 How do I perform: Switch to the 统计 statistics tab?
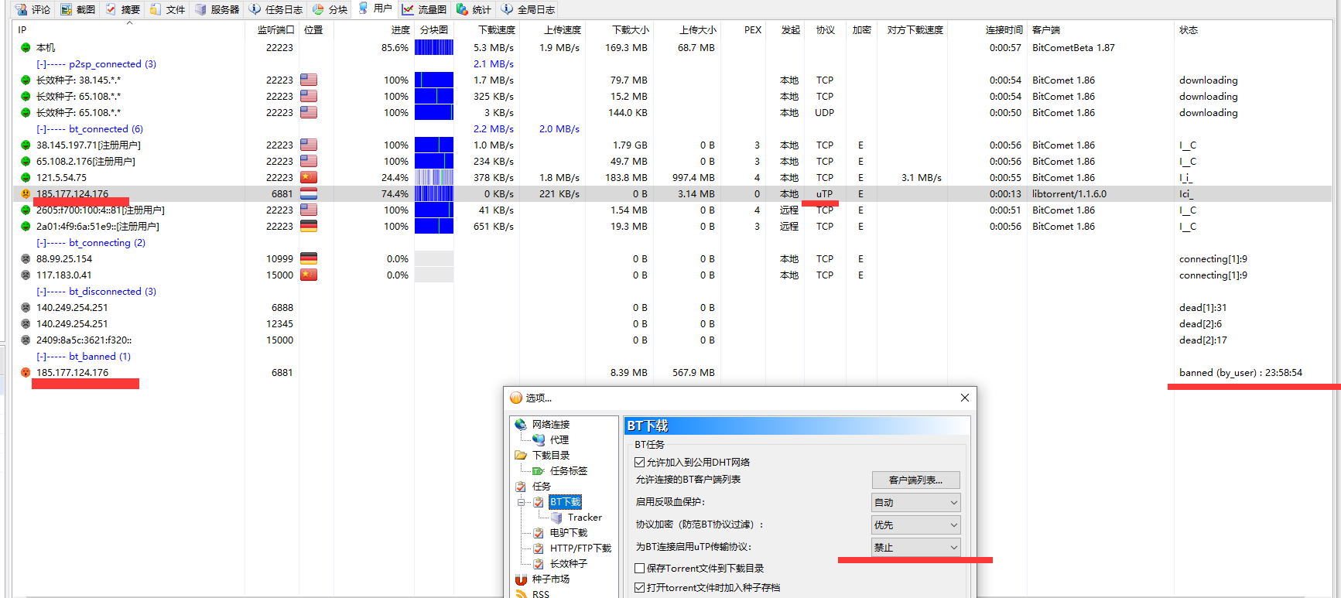474,9
